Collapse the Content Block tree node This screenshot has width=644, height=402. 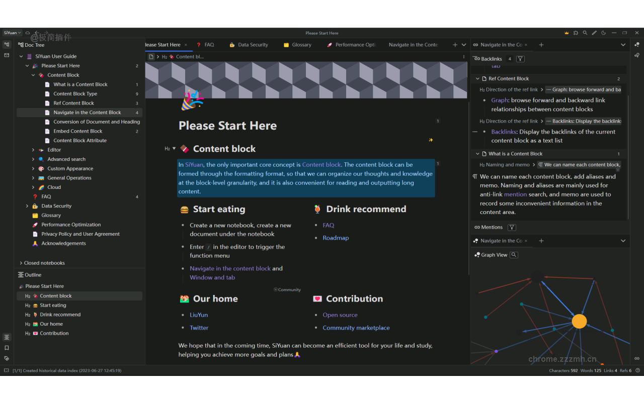33,75
